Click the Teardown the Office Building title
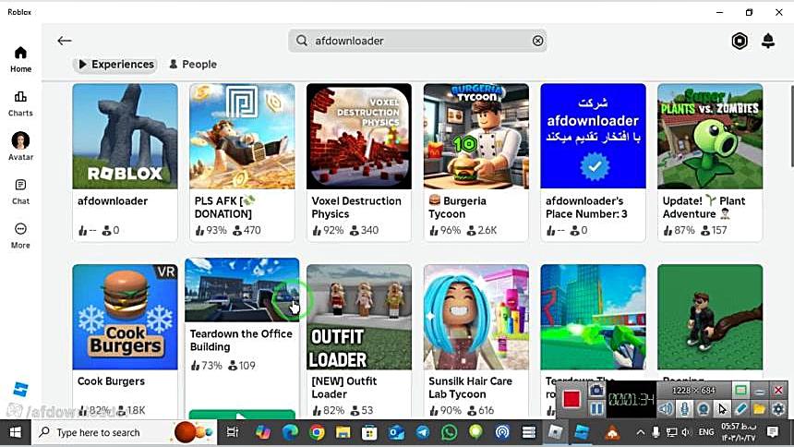 coord(241,340)
